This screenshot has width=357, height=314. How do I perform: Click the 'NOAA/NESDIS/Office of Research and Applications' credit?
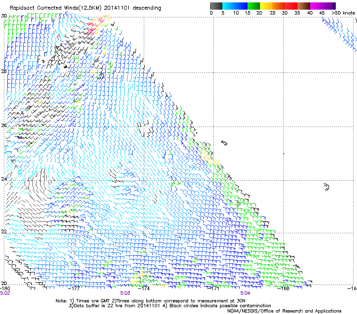[284, 311]
